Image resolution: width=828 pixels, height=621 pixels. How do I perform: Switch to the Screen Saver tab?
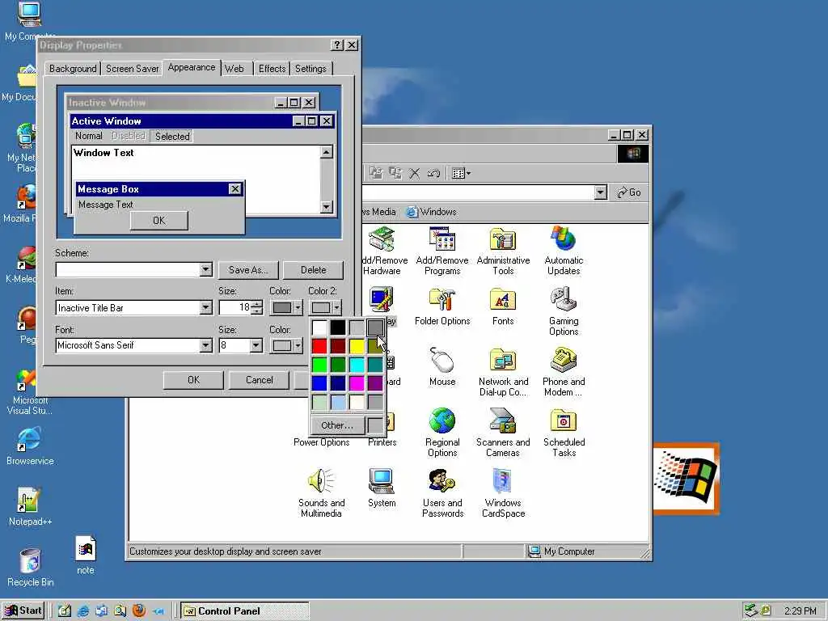click(x=132, y=69)
